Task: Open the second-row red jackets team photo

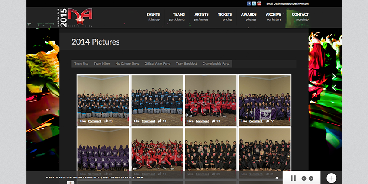Action: point(157,150)
